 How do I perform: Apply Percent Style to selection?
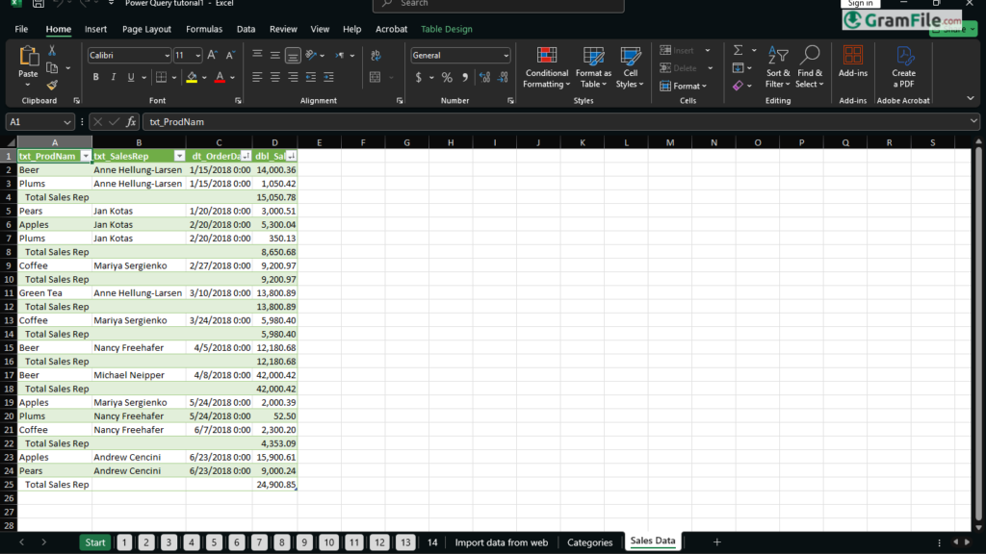point(447,77)
